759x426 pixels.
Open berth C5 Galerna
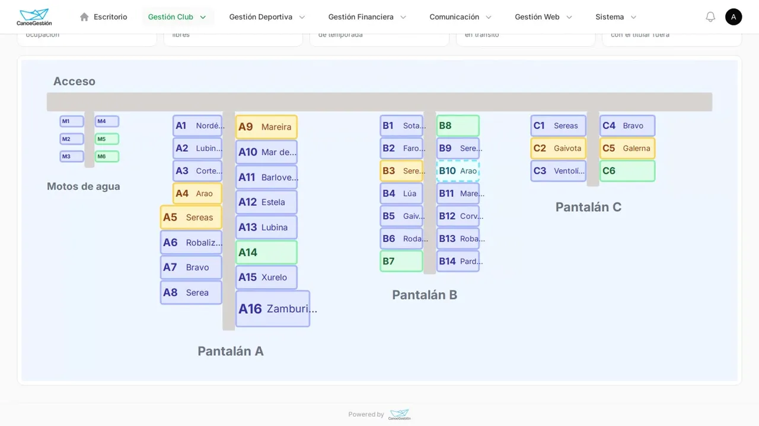pyautogui.click(x=627, y=148)
